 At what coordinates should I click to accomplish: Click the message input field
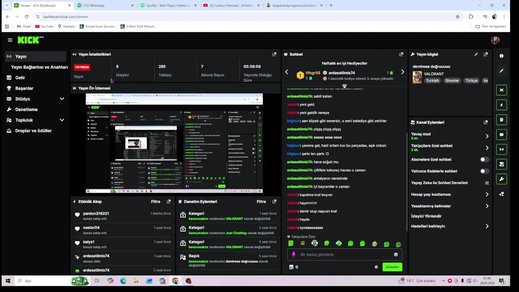[x=345, y=255]
